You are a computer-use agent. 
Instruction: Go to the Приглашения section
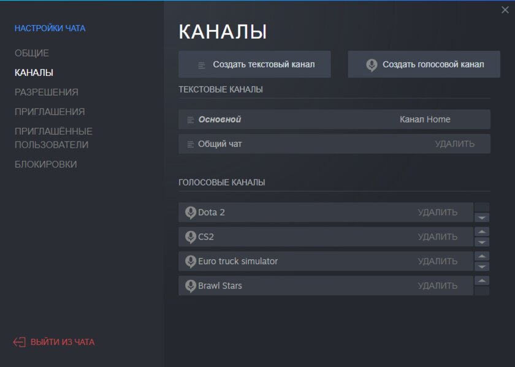tap(50, 112)
